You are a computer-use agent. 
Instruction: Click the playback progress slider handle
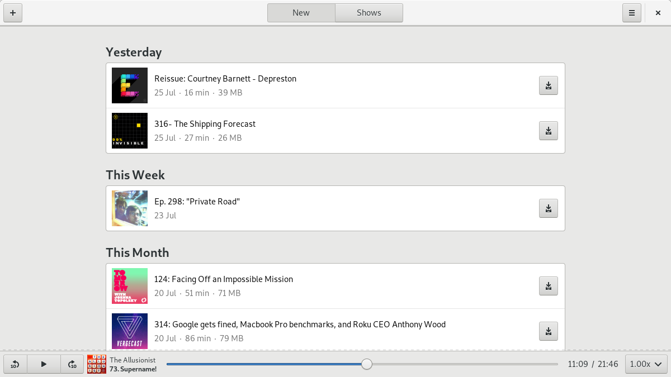(x=366, y=364)
